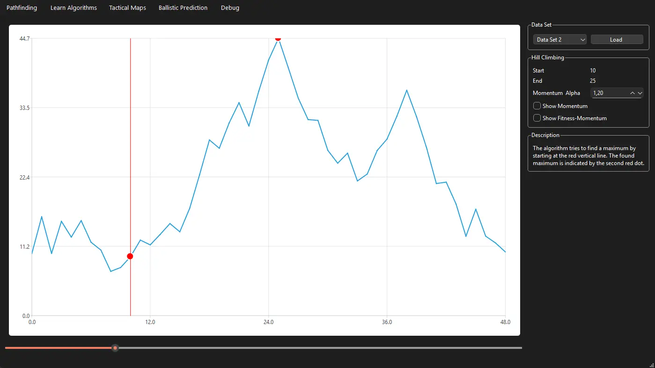Increase Momentum Alpha with the up arrow

[633, 93]
